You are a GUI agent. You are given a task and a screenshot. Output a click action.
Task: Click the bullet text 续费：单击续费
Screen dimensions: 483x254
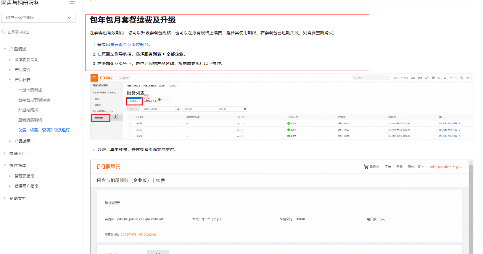112,149
